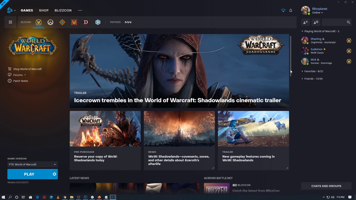356x200 pixels.
Task: Open Chrome from the taskbar
Action: 65,197
